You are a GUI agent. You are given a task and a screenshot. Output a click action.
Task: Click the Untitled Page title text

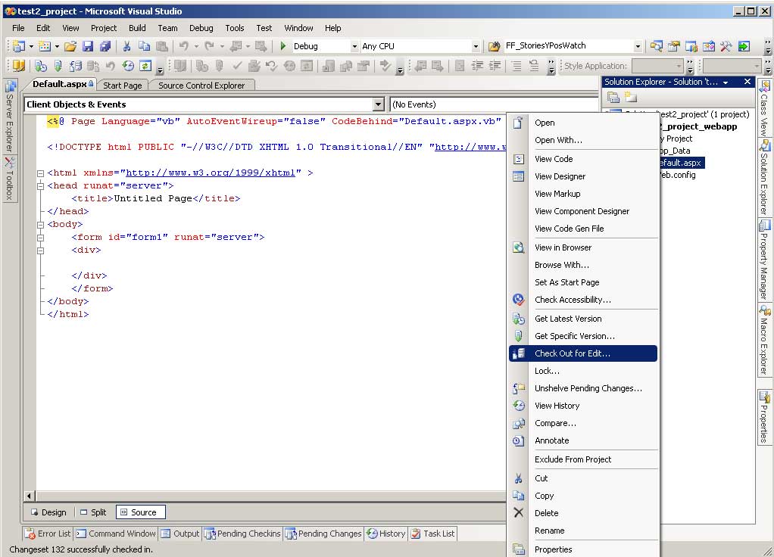pos(153,199)
